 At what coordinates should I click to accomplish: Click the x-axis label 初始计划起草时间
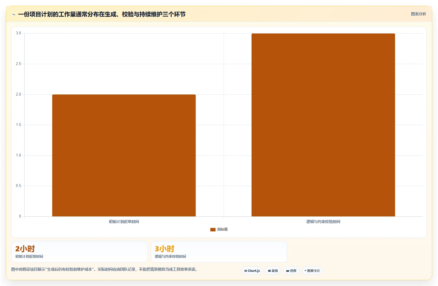pyautogui.click(x=124, y=222)
